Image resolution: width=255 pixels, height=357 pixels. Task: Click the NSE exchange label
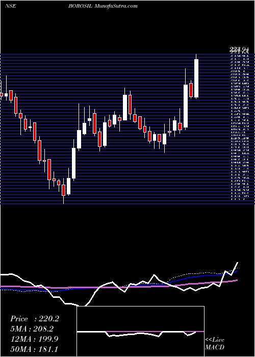(x=11, y=6)
